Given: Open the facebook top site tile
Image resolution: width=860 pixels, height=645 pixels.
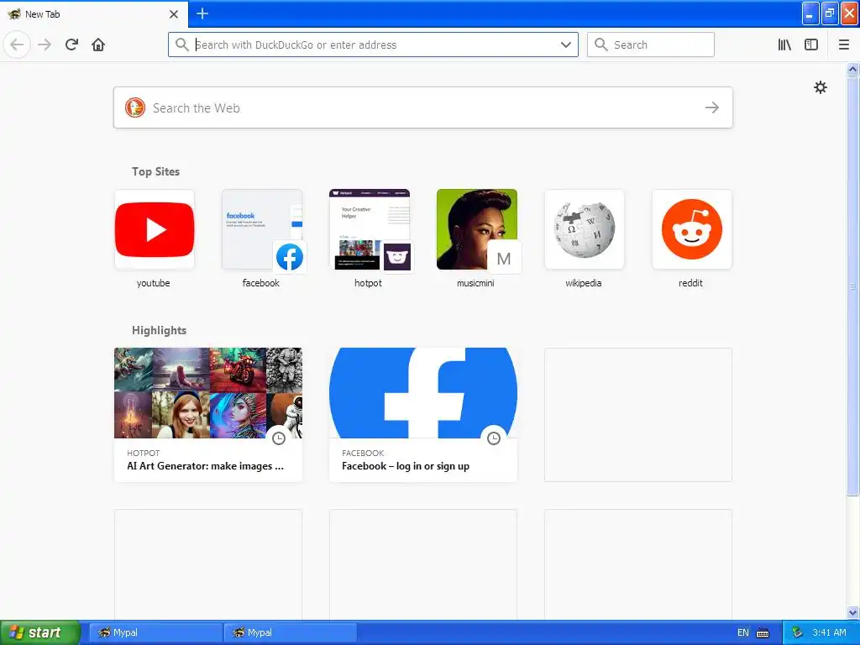Looking at the screenshot, I should tap(262, 229).
